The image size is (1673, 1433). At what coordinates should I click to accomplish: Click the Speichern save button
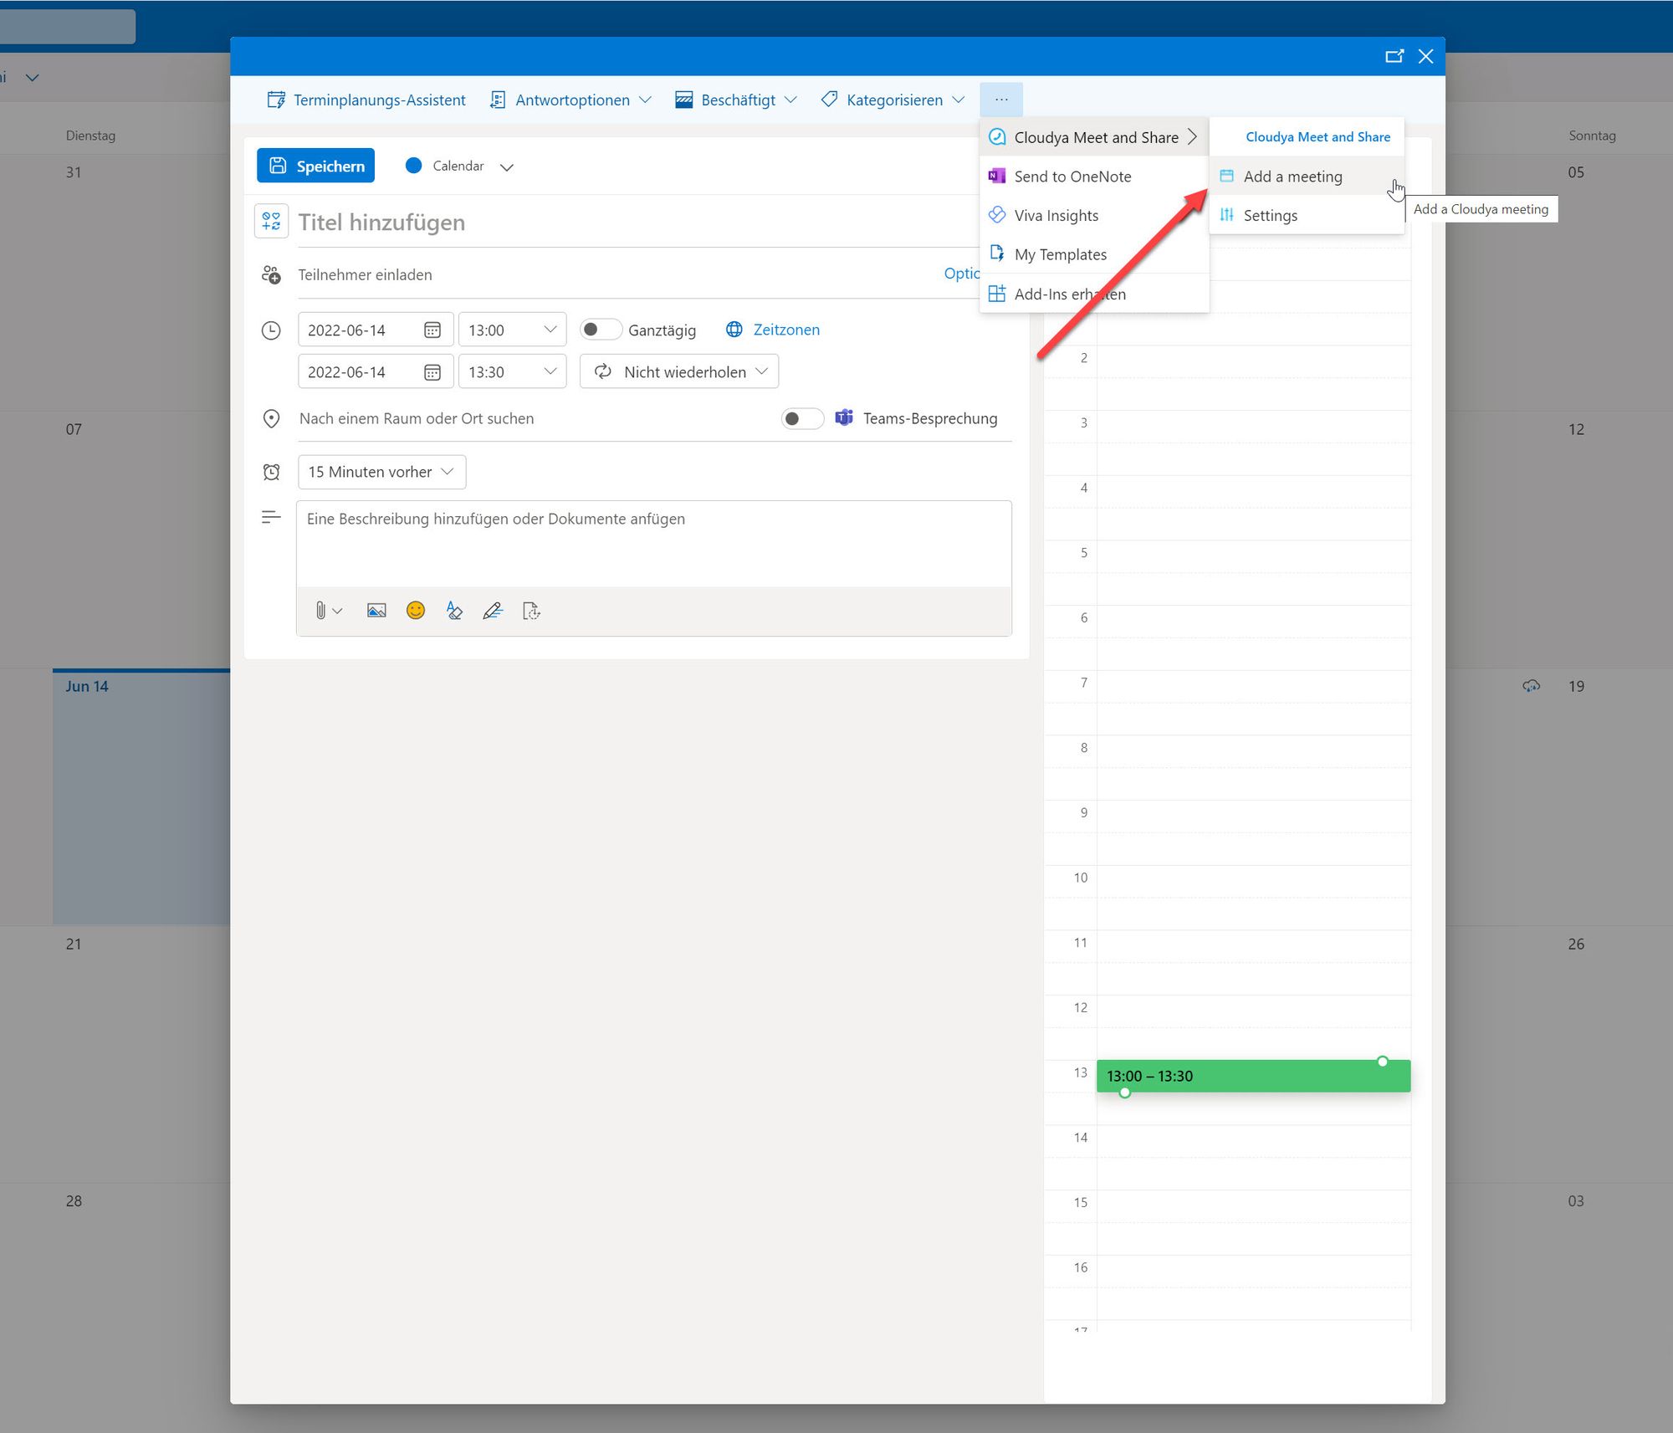315,166
